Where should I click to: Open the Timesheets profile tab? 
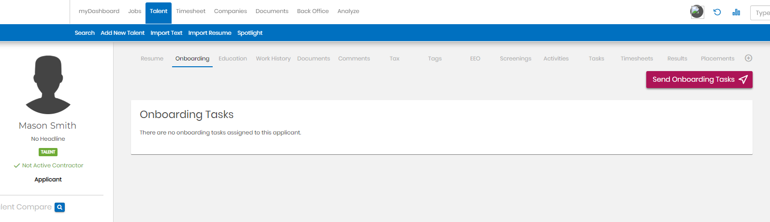[x=637, y=59]
